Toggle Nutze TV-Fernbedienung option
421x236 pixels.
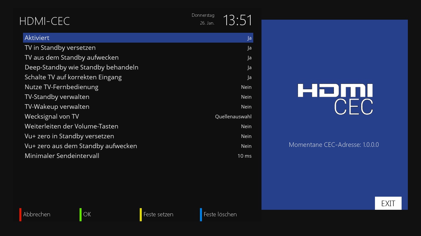[x=138, y=87]
